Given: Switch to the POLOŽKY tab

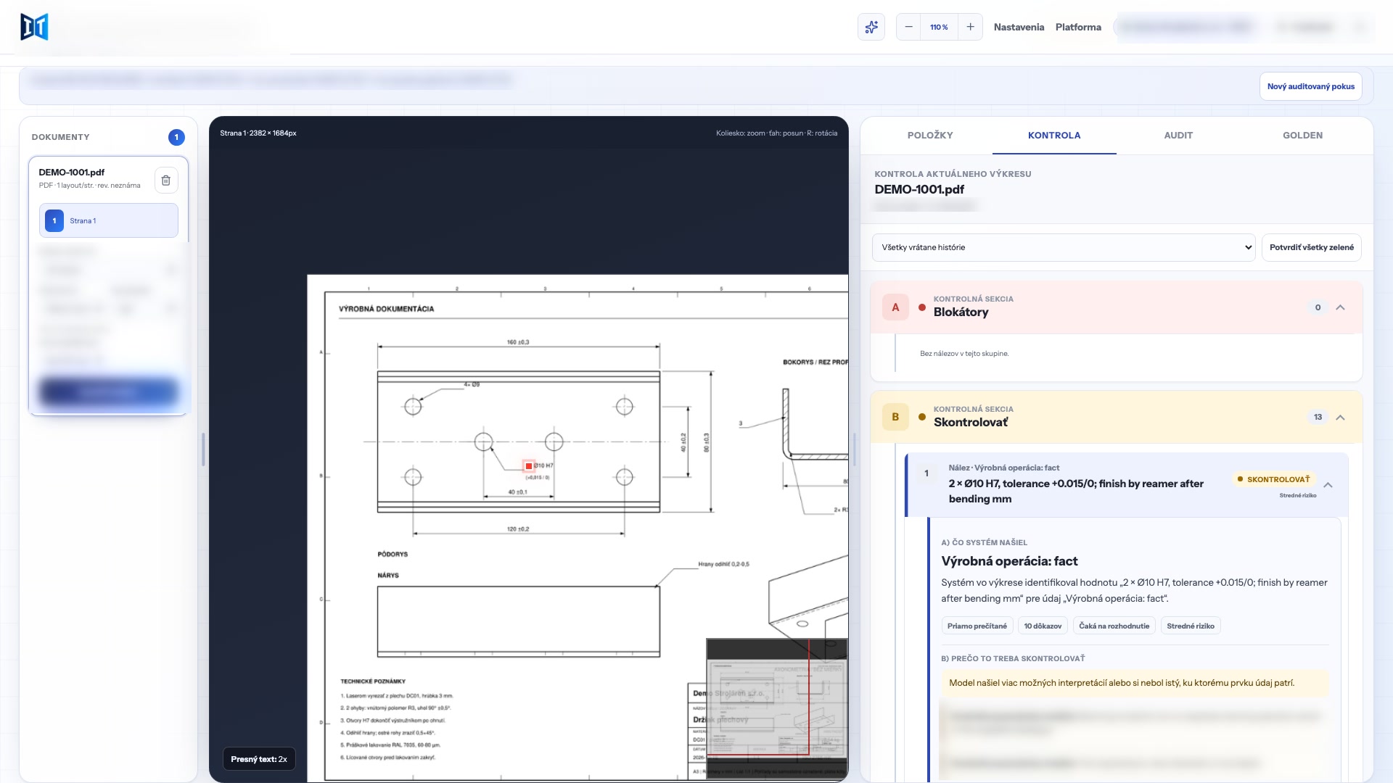Looking at the screenshot, I should pos(930,136).
